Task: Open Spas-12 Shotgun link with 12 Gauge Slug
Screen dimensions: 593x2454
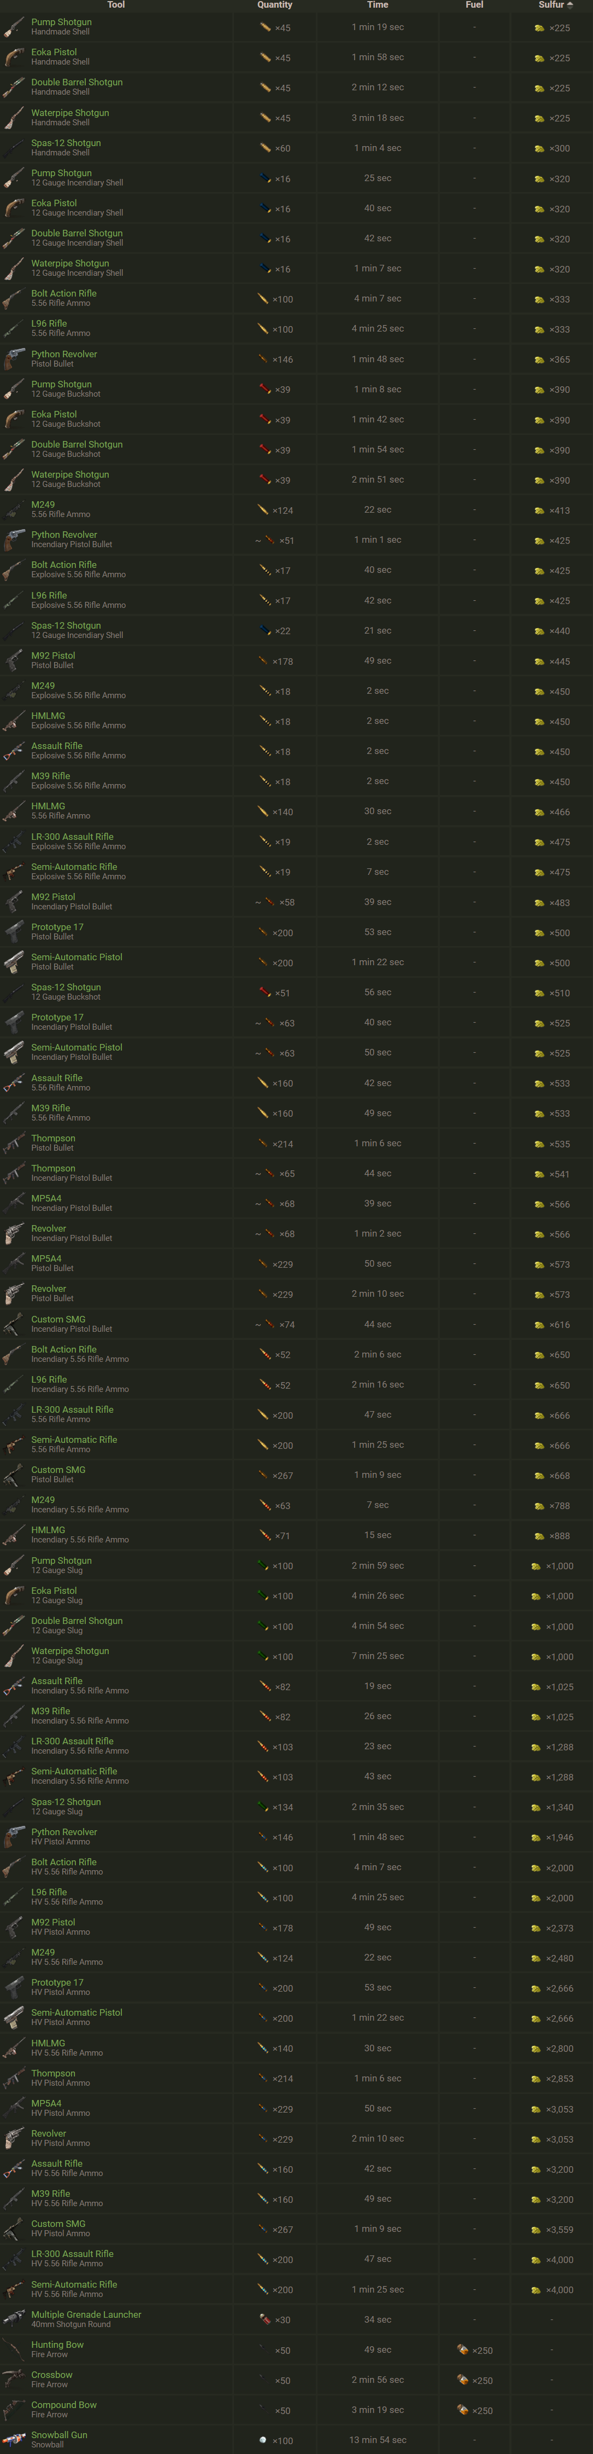Action: [66, 1801]
